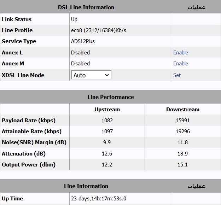This screenshot has height=205, width=221.
Task: Enable Annex M via its Enable link
Action: click(x=181, y=64)
